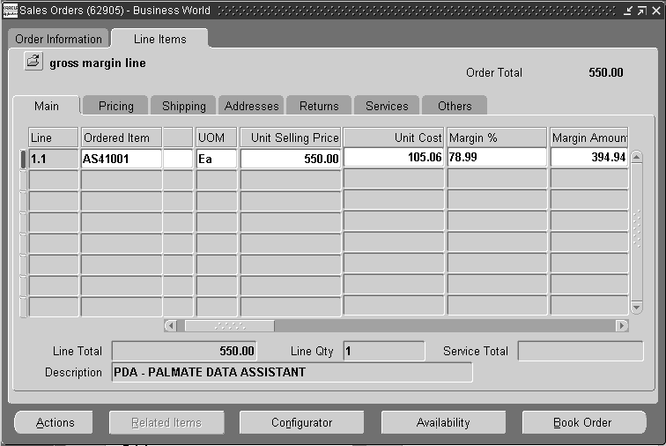
Task: Click the Line column header
Action: pyautogui.click(x=54, y=138)
